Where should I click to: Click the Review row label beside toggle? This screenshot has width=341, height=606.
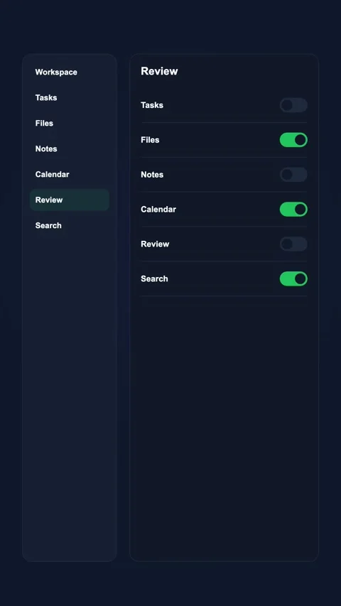coord(155,244)
